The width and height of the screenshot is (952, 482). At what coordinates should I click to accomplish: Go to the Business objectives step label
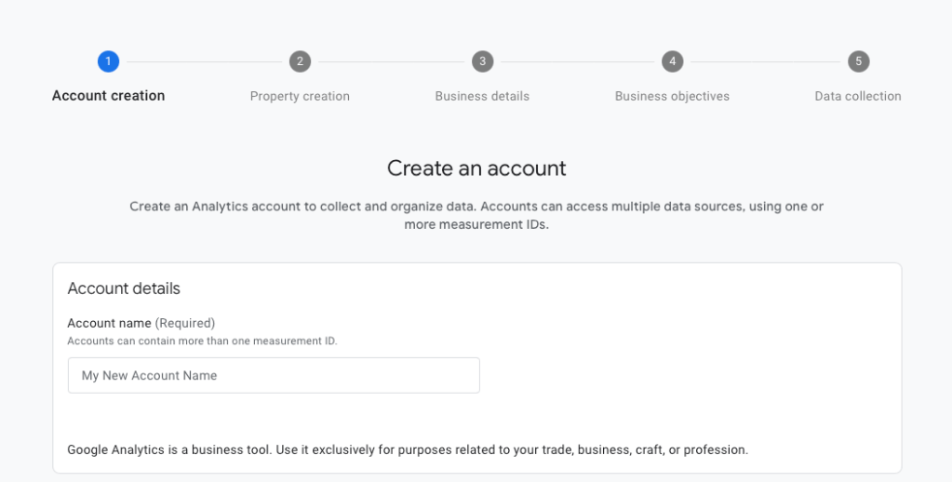pos(672,96)
